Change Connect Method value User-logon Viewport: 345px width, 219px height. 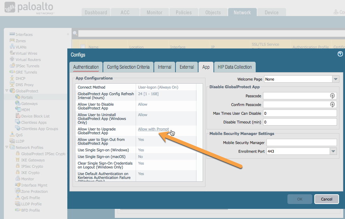click(158, 87)
